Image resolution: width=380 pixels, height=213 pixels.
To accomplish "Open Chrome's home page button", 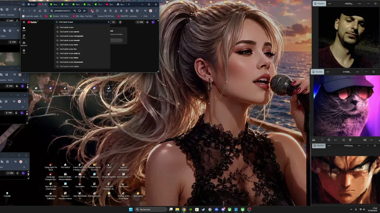I will (40, 11).
